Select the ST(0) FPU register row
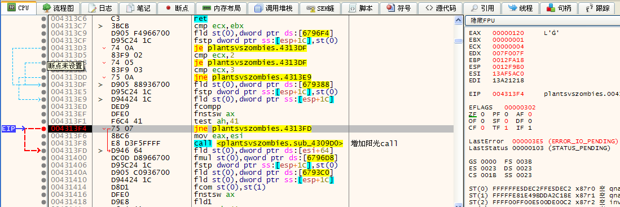Image resolution: width=620 pixels, height=207 pixels. (x=544, y=188)
